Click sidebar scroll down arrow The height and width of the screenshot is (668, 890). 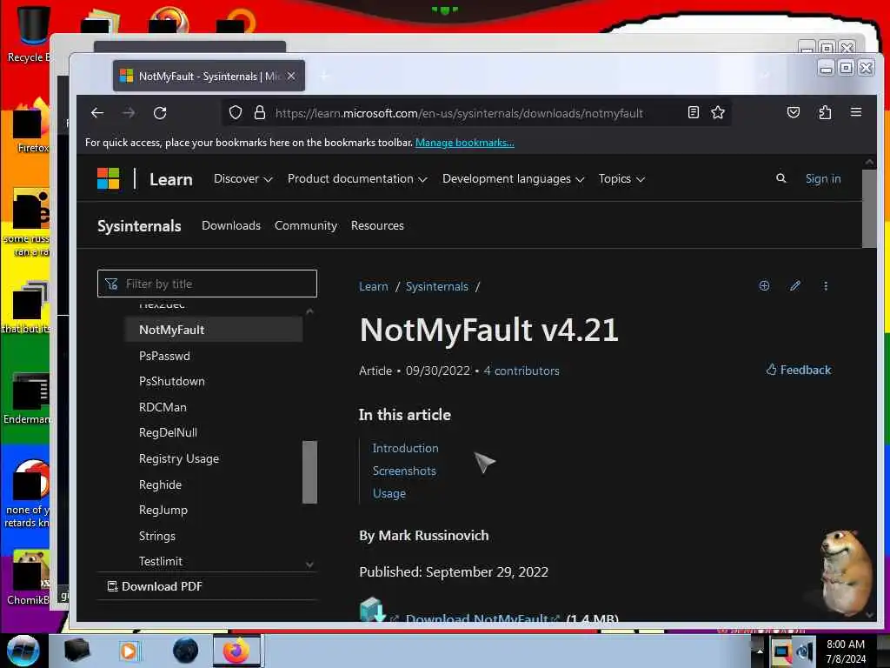[309, 564]
